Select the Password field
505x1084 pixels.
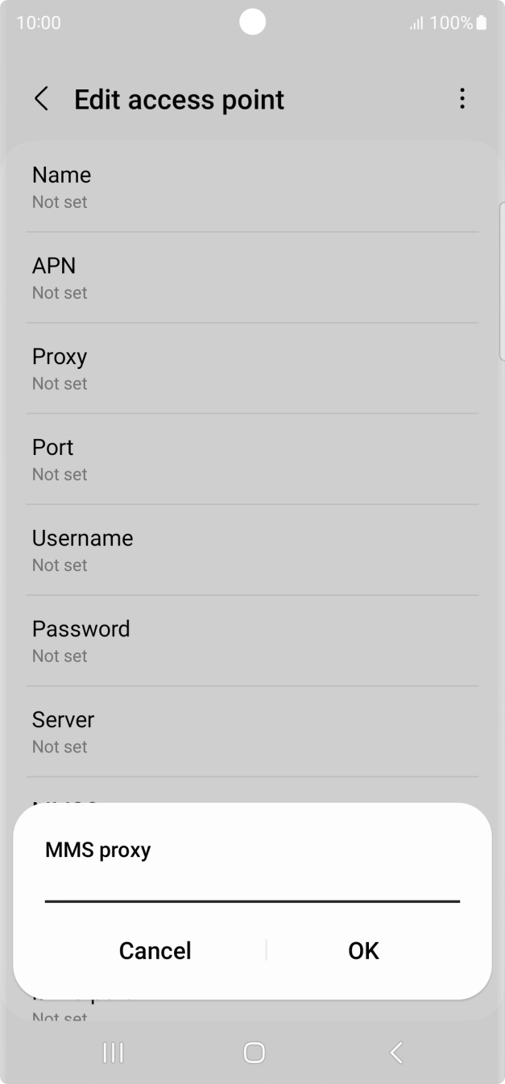coord(252,640)
